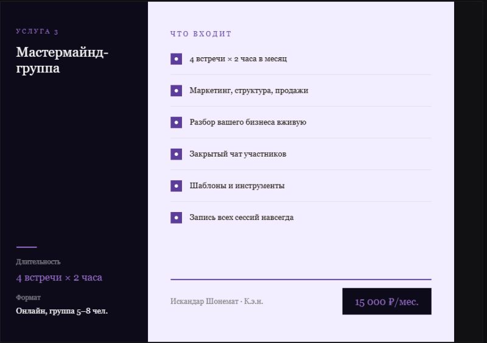
Task: Click the "Шаблоны и инструменты" entry text
Action: coord(237,186)
